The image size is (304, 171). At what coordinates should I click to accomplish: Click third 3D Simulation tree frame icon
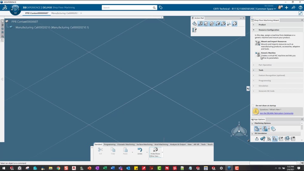pyautogui.click(x=269, y=139)
